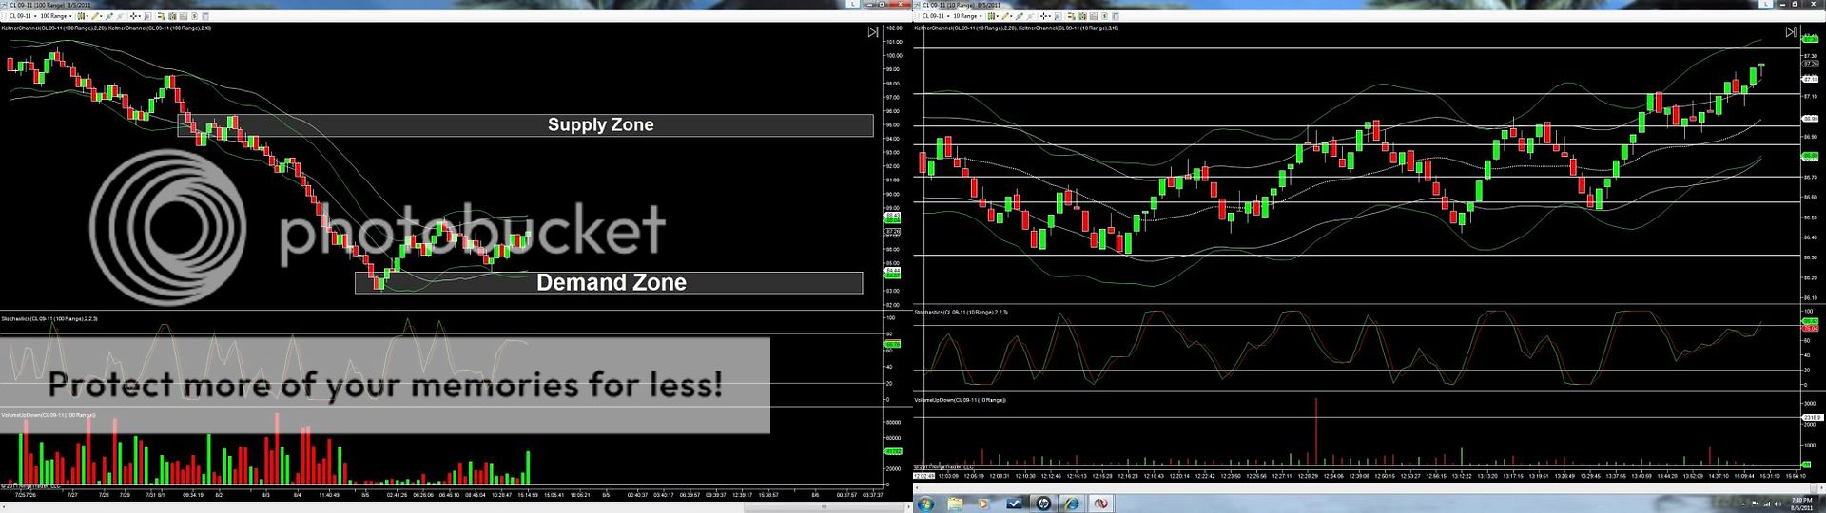Click the Supply Zone rectangle label
The height and width of the screenshot is (513, 1826).
click(x=600, y=124)
